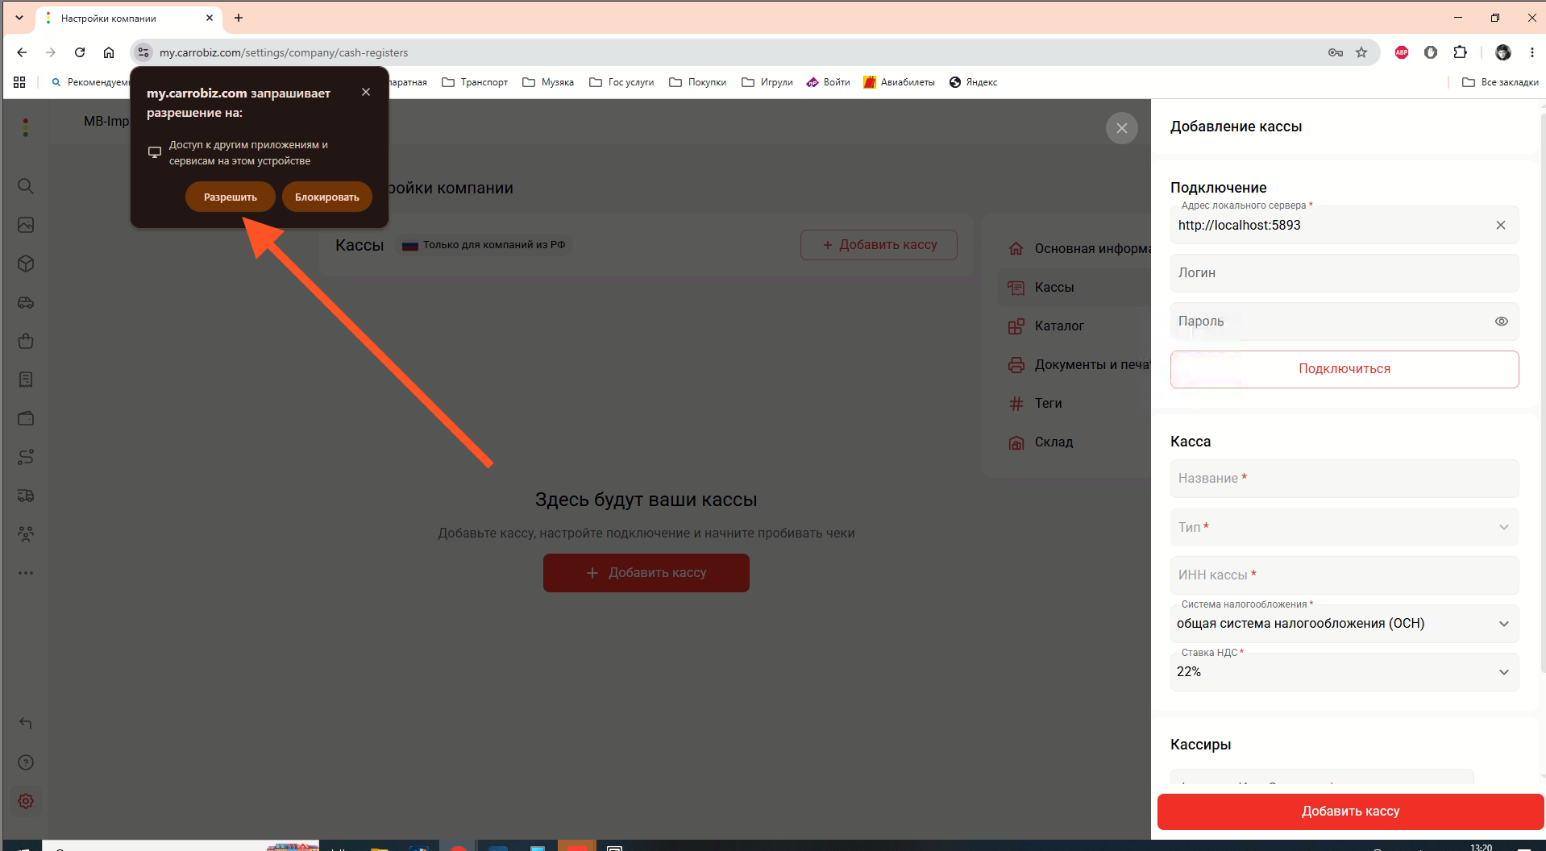Click center Добавить кассу button
Screen dimensions: 1546x851
pos(646,573)
